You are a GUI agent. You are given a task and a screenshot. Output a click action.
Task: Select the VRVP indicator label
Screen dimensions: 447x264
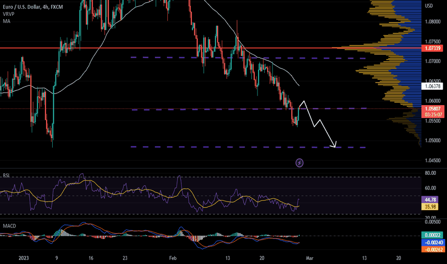coord(9,14)
